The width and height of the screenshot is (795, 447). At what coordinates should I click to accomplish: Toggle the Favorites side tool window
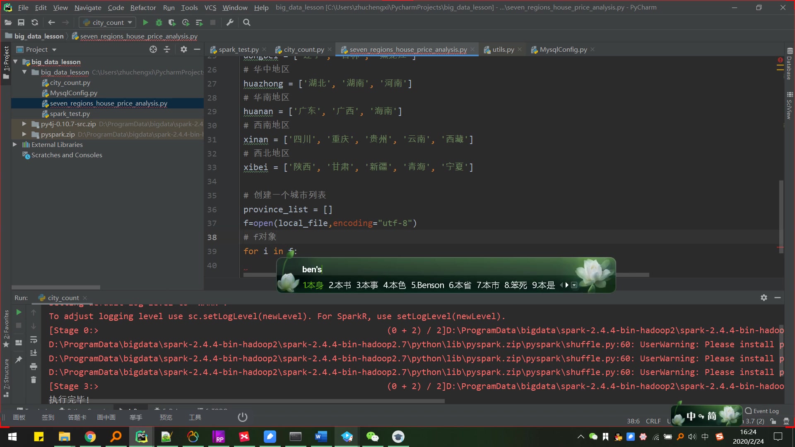[x=6, y=327]
